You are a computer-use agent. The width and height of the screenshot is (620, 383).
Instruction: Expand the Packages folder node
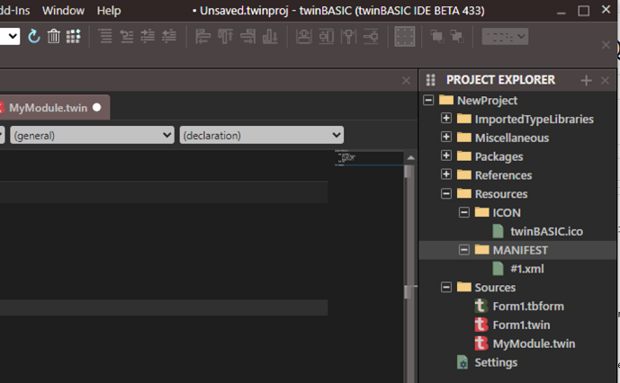click(446, 156)
